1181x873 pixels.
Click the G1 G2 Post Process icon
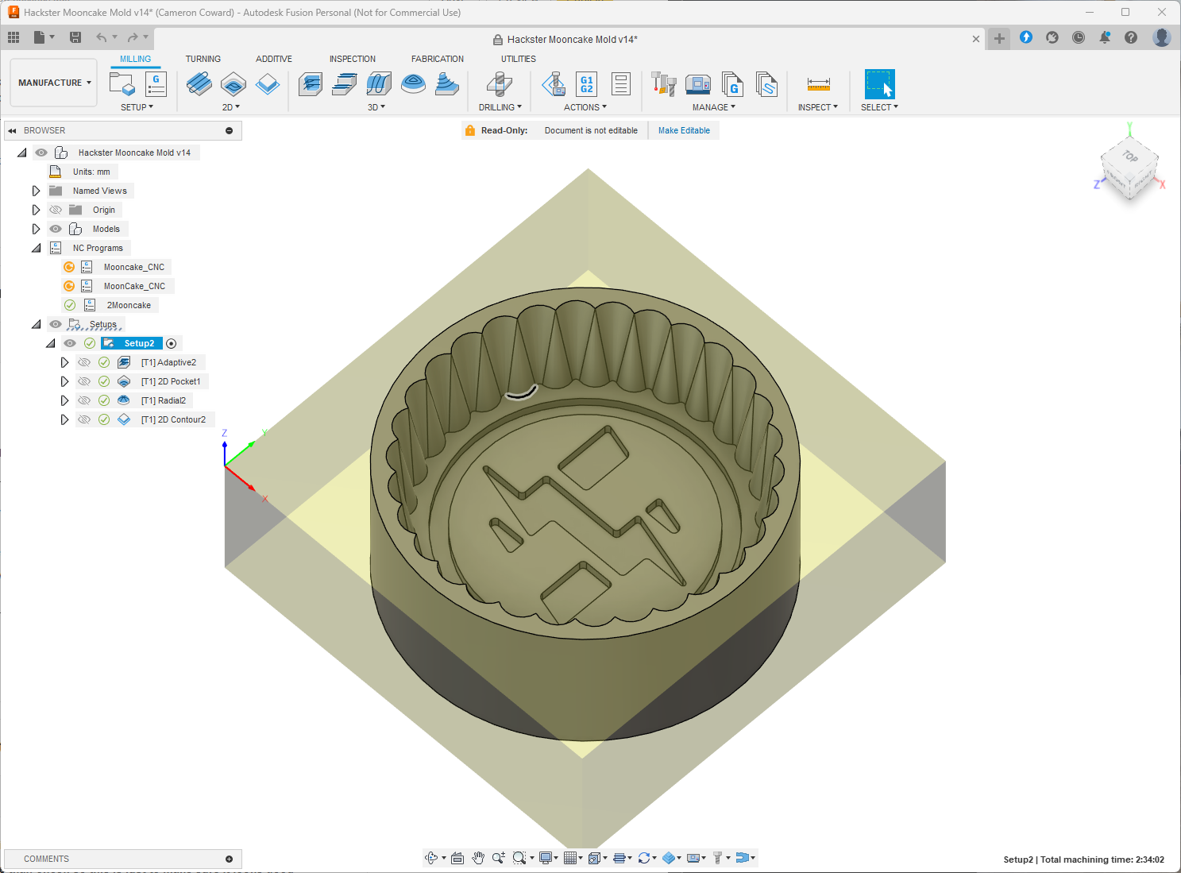pyautogui.click(x=587, y=83)
